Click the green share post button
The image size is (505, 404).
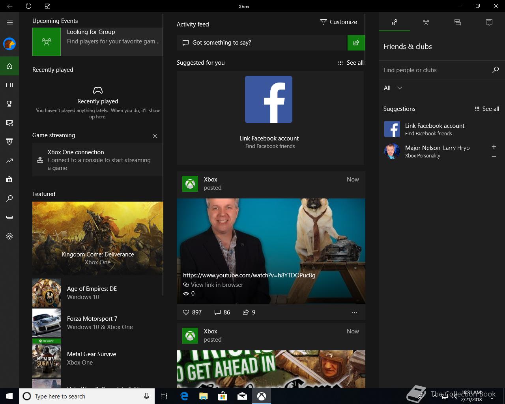tap(356, 43)
